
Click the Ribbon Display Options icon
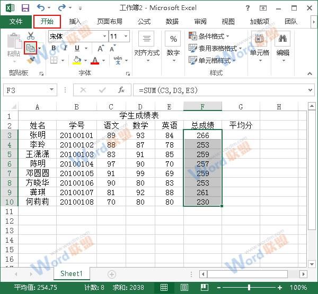point(263,8)
